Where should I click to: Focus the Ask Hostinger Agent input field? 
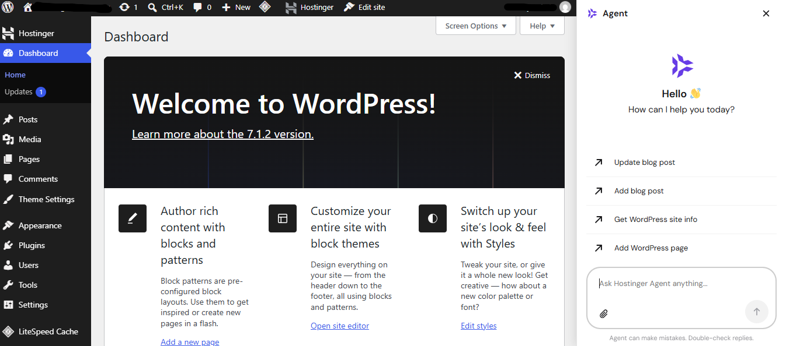(x=681, y=284)
